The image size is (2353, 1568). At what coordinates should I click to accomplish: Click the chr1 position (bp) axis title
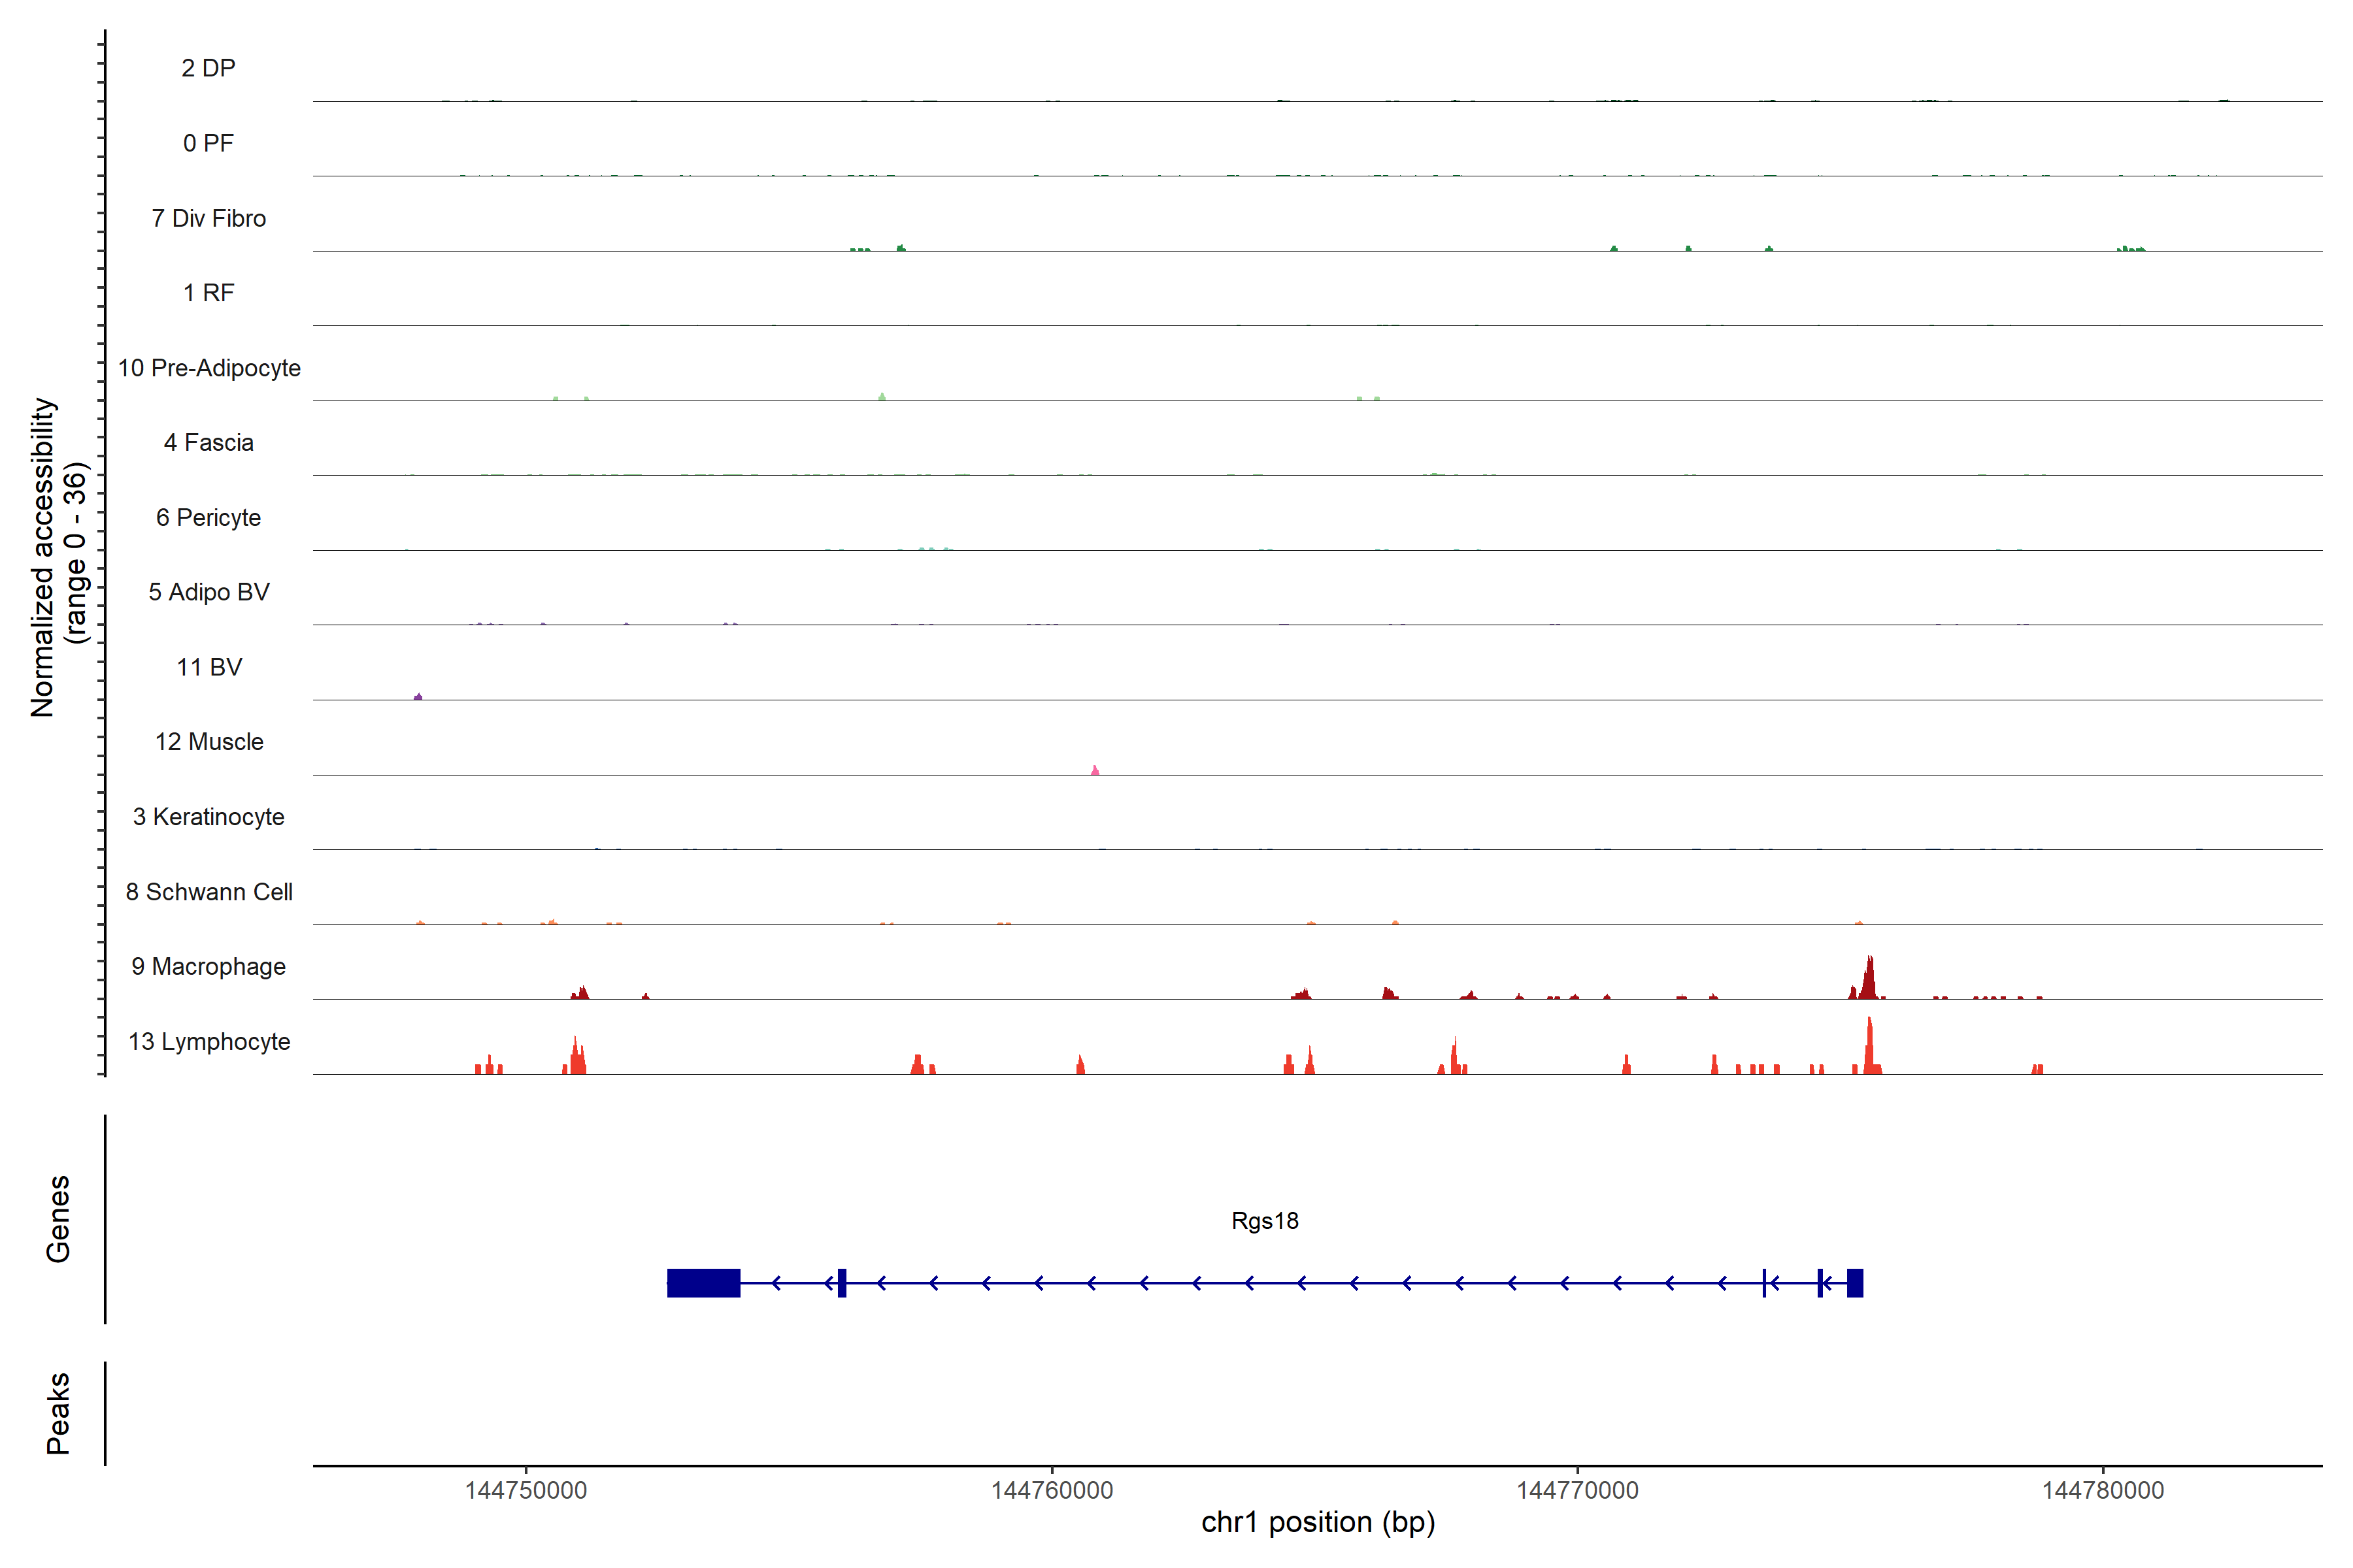pyautogui.click(x=1318, y=1523)
